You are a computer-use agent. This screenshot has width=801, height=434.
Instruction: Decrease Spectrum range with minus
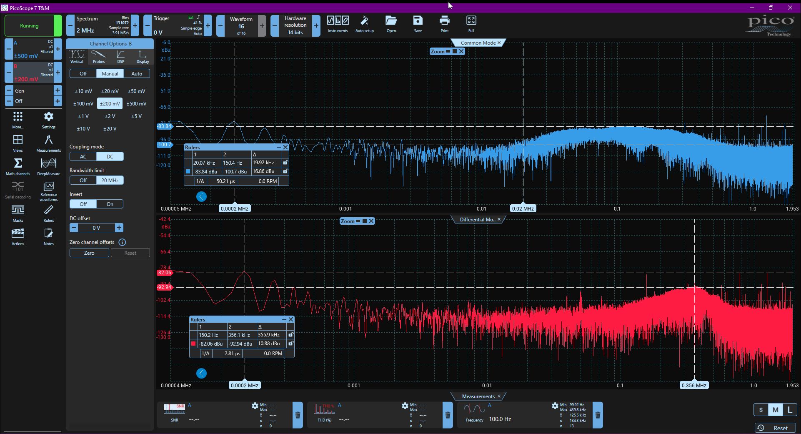pyautogui.click(x=70, y=26)
